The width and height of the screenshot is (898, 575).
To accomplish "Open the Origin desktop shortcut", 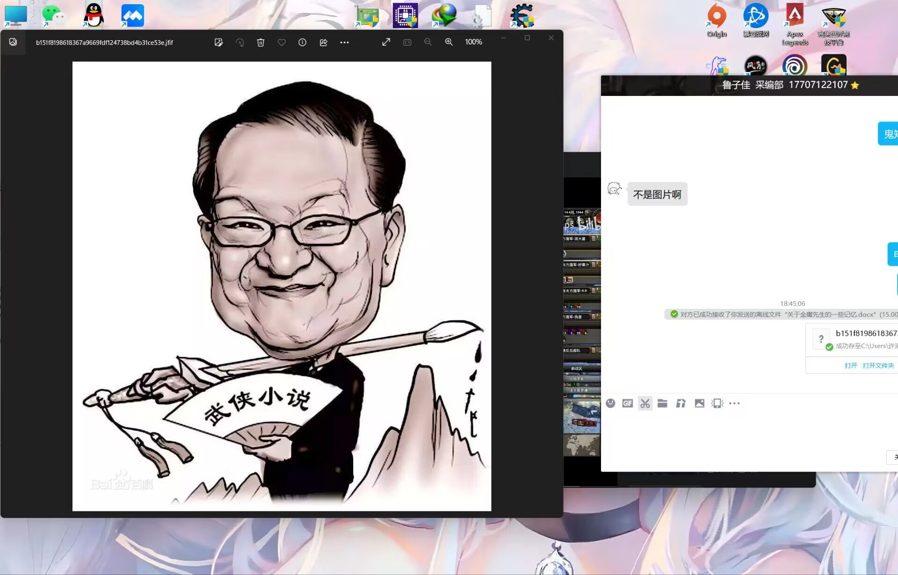I will (x=717, y=21).
